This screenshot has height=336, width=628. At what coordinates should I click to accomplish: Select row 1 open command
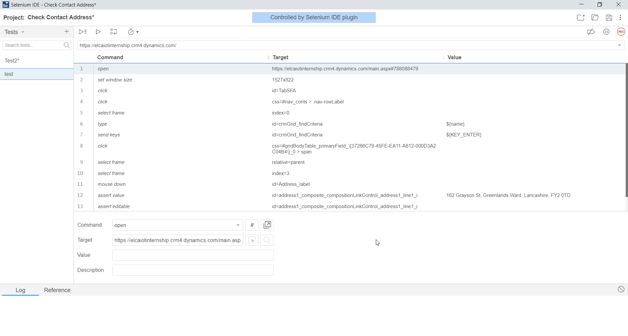[350, 69]
